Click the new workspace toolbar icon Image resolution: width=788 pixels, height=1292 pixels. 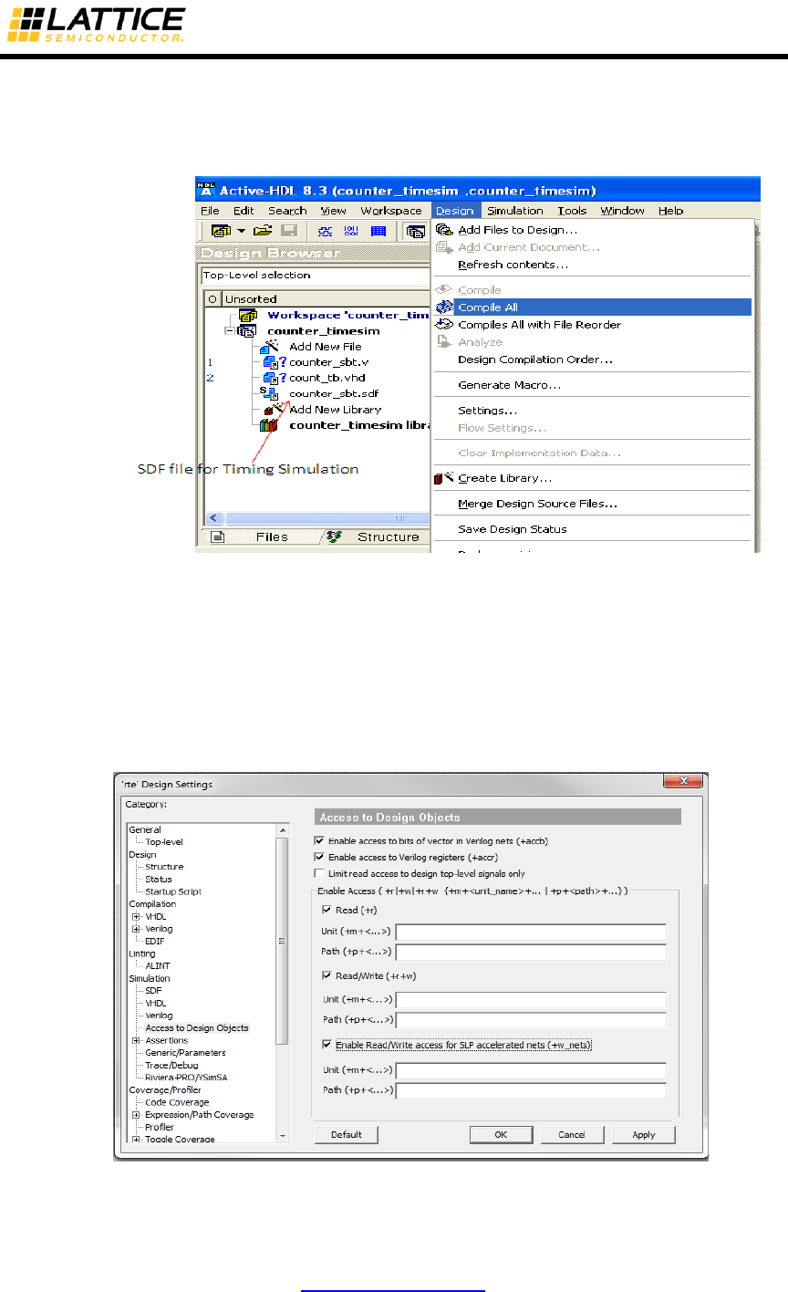(220, 232)
